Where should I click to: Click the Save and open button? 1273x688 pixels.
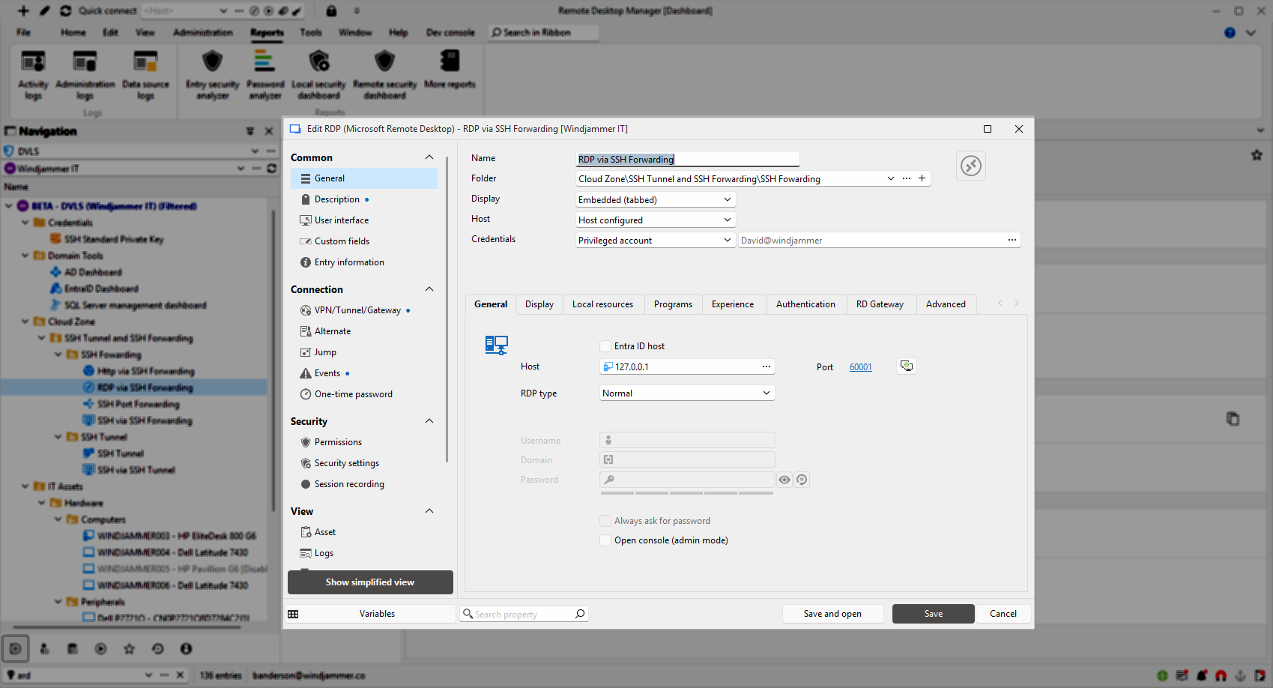click(832, 614)
